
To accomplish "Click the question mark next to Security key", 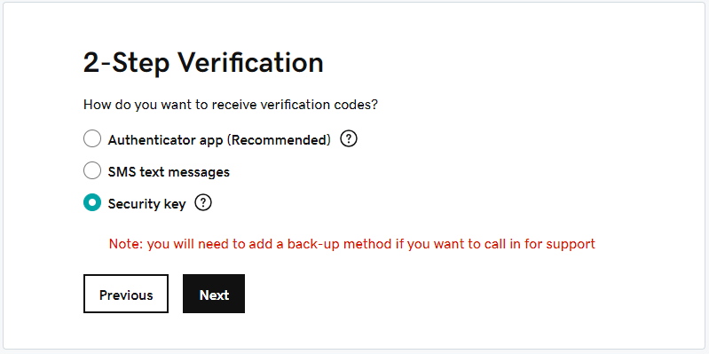I will tap(203, 203).
